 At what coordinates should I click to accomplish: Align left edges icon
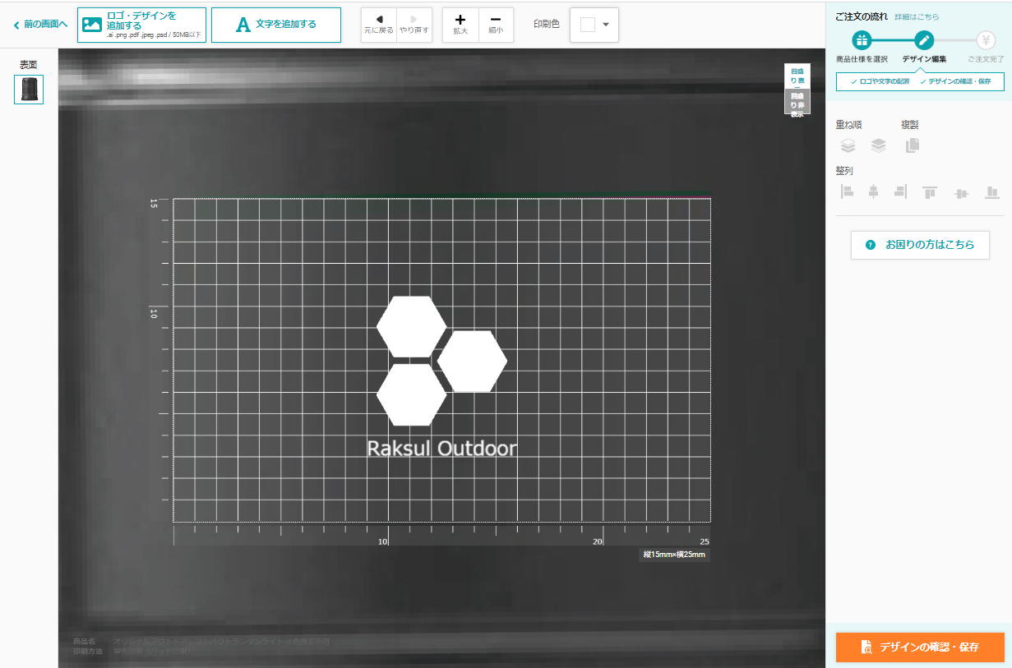(x=848, y=192)
